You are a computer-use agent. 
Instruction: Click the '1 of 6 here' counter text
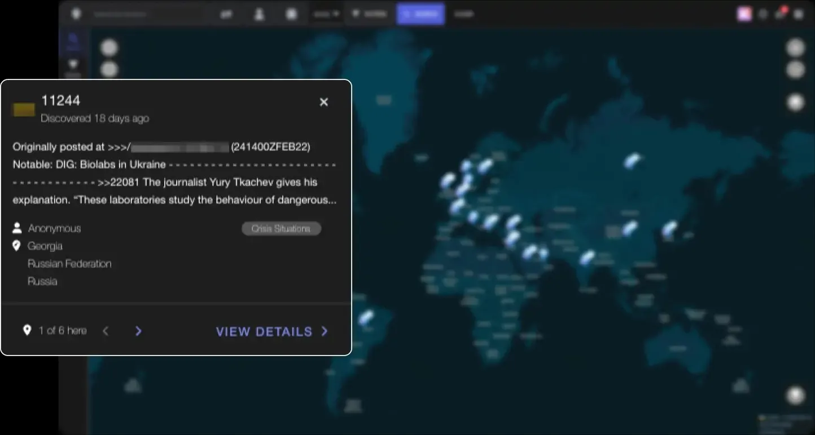point(63,331)
